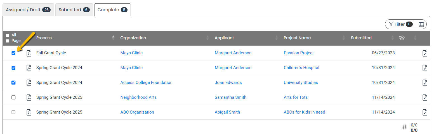Image resolution: width=434 pixels, height=134 pixels.
Task: Open PDF icon for Fall Grant Cycle row
Action: [x=29, y=53]
